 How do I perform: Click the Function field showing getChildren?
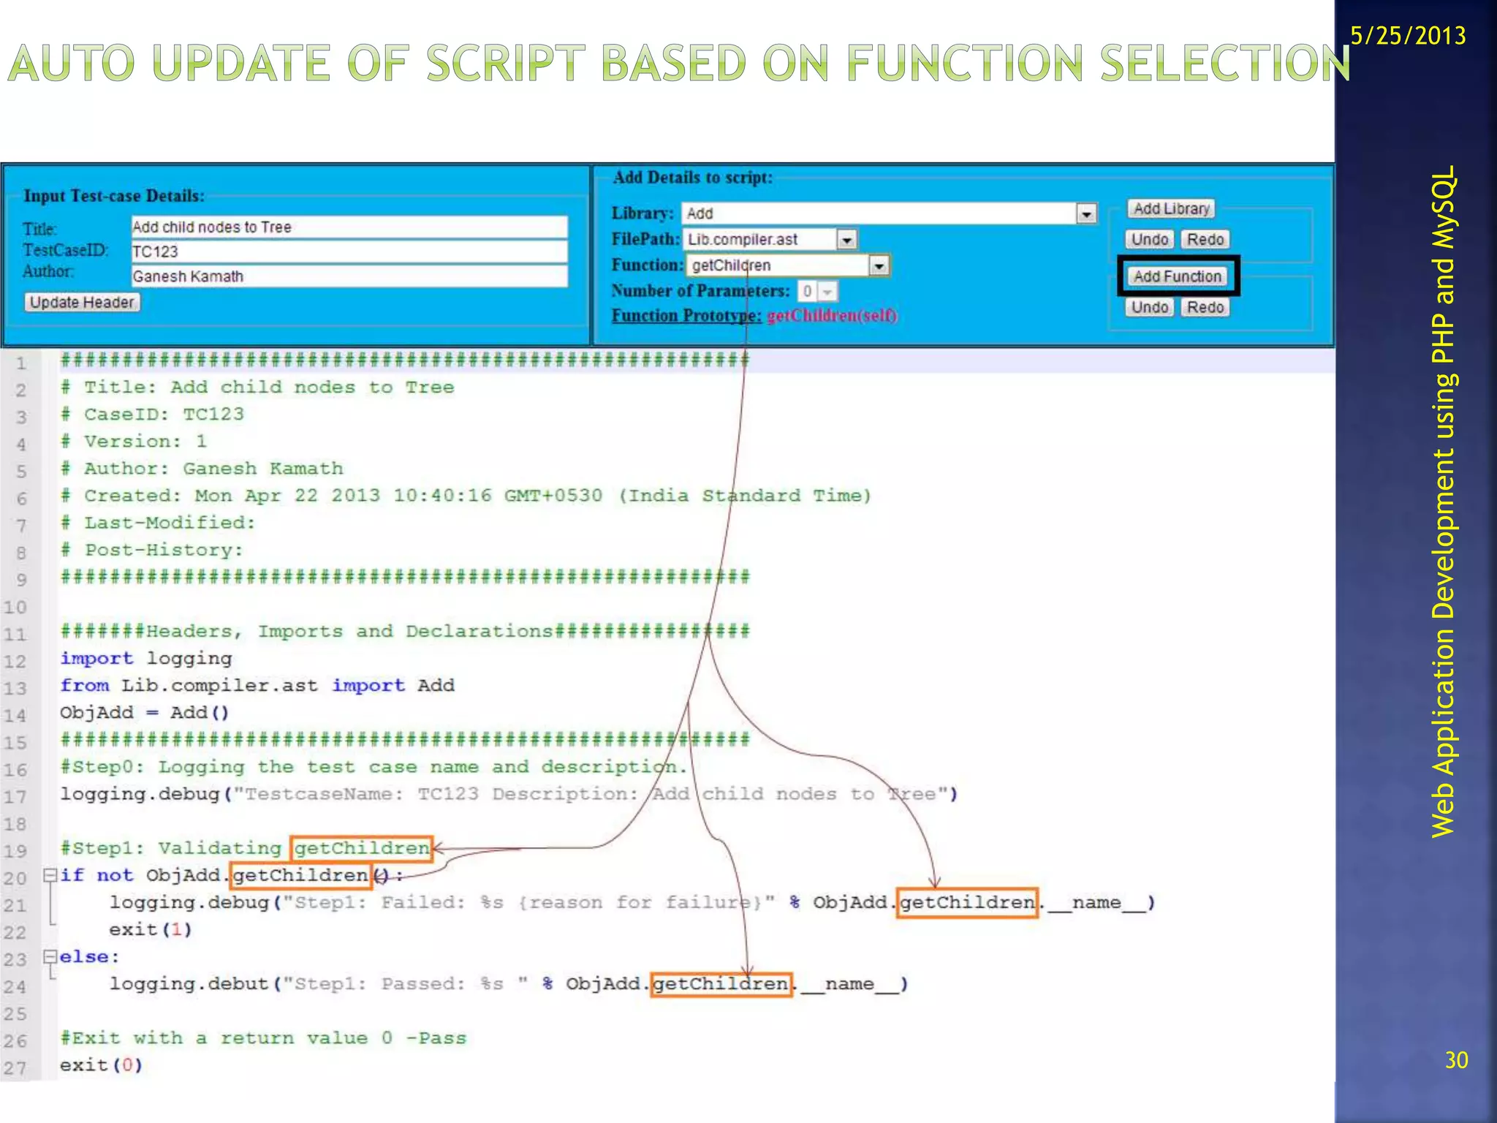(x=788, y=265)
